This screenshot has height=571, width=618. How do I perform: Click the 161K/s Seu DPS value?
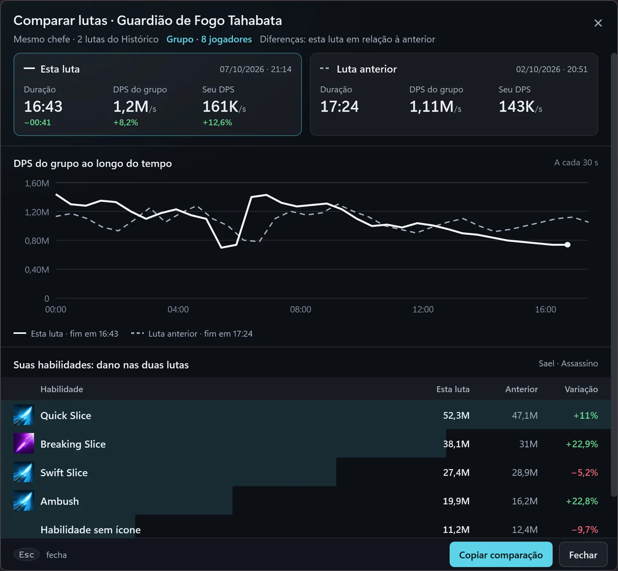[224, 106]
